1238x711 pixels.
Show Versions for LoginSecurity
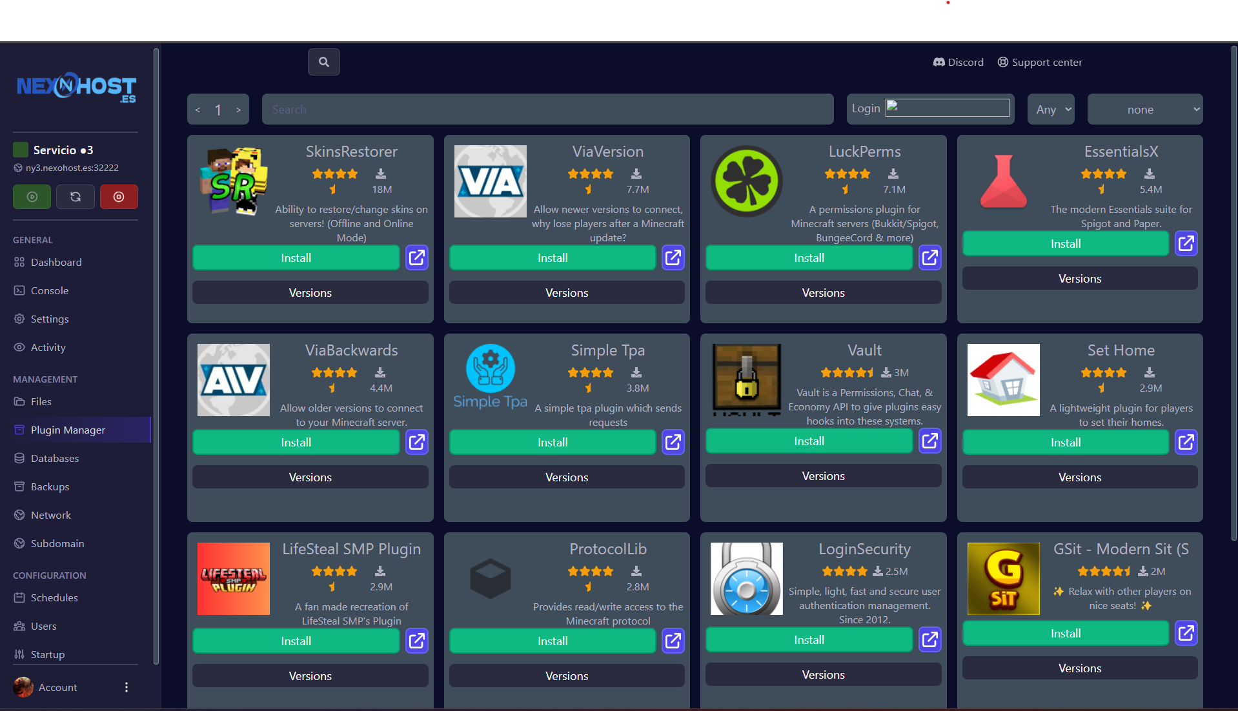(x=824, y=674)
